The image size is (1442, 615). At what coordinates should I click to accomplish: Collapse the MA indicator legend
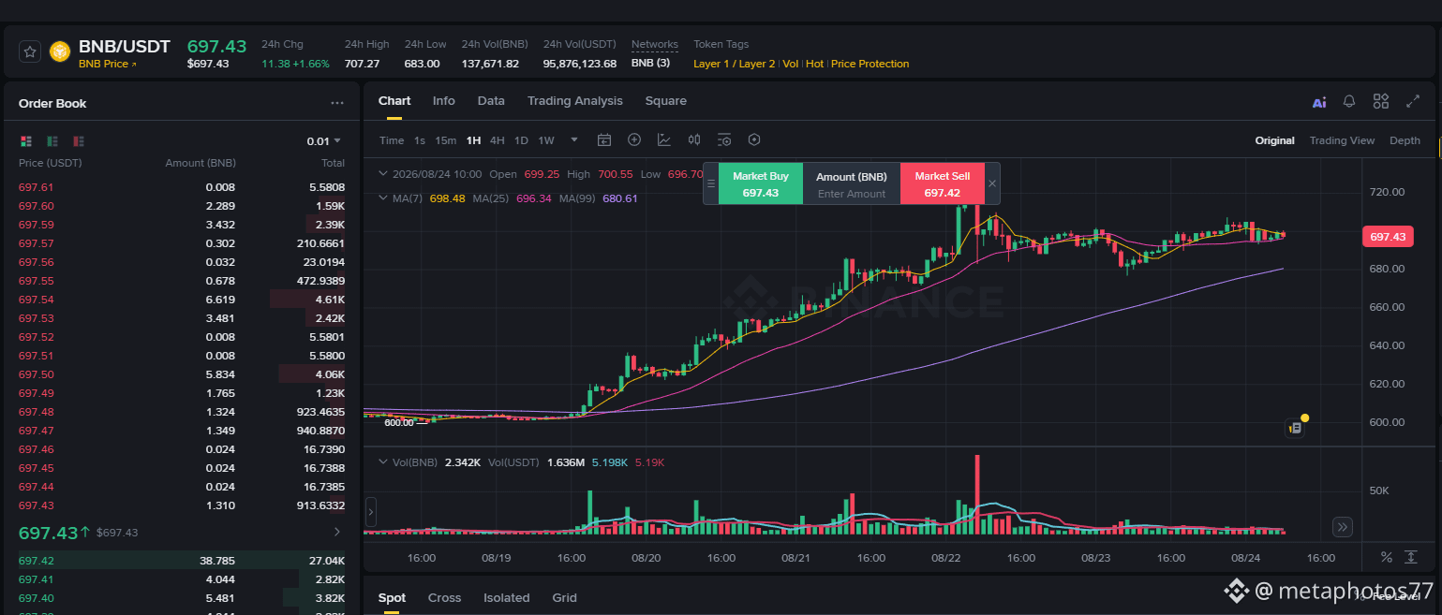[382, 198]
